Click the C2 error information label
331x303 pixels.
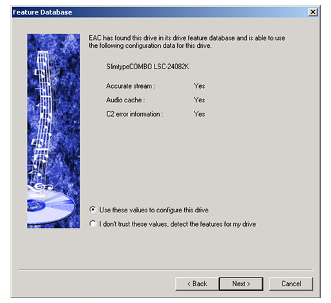[134, 114]
